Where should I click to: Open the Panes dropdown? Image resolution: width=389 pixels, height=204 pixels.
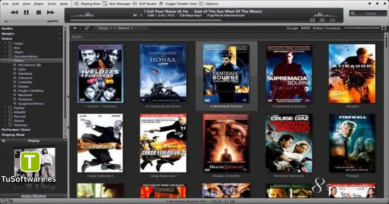105,28
